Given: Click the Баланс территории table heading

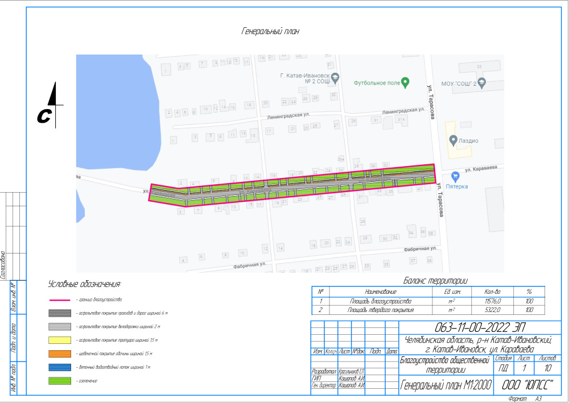Looking at the screenshot, I should pyautogui.click(x=435, y=280).
